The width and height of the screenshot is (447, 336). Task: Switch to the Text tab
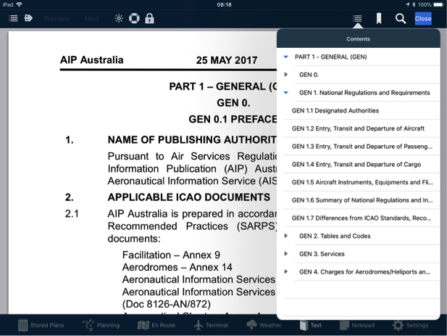click(x=311, y=325)
